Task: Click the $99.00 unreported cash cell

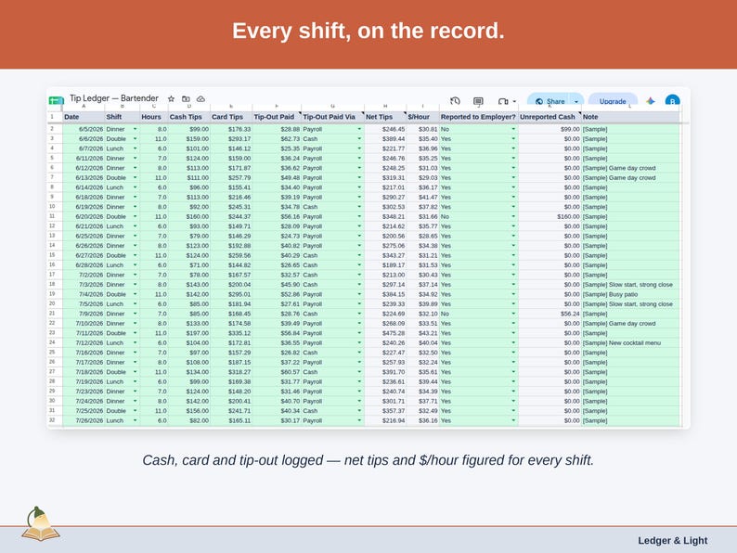Action: coord(550,129)
